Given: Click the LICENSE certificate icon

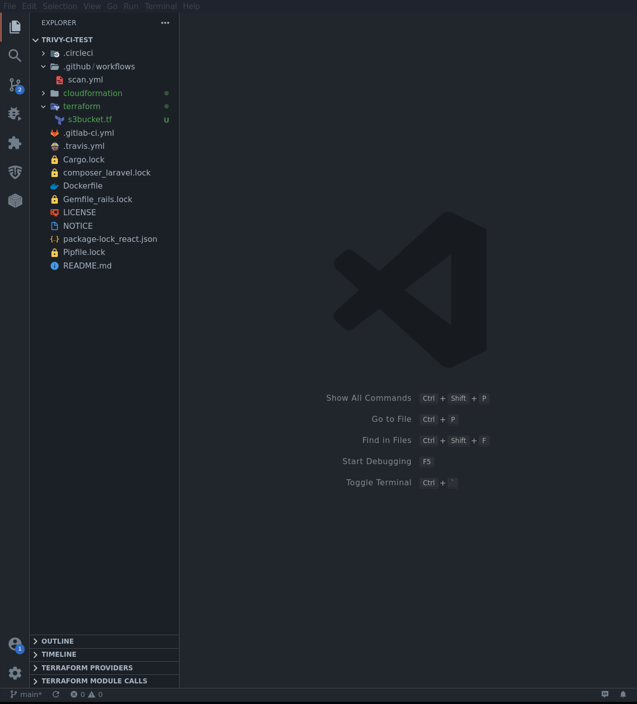Looking at the screenshot, I should (55, 213).
